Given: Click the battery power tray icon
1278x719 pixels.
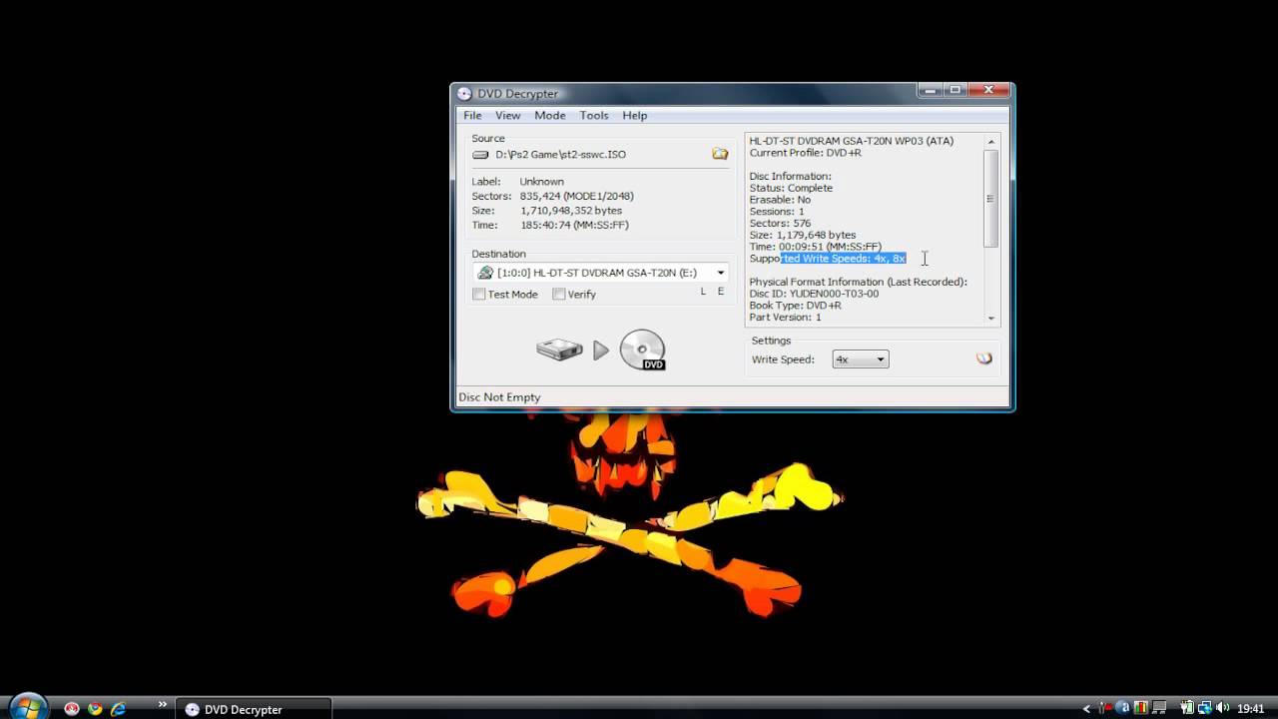Looking at the screenshot, I should pos(1188,708).
